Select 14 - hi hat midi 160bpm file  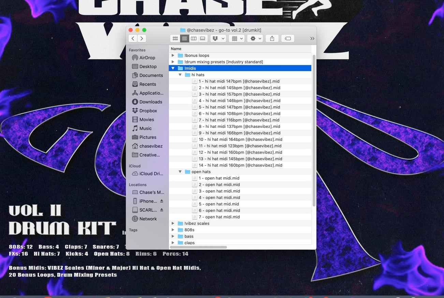[x=240, y=165]
